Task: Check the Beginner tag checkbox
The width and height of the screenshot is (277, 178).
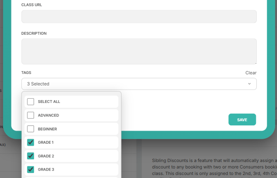Action: [x=31, y=129]
